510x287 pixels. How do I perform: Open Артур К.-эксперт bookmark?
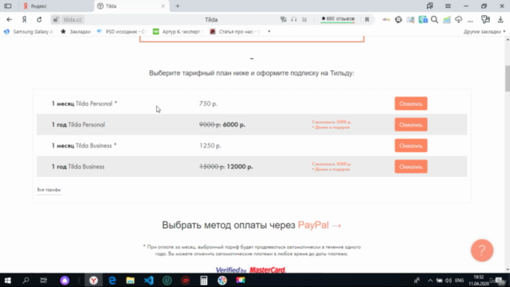pyautogui.click(x=178, y=32)
